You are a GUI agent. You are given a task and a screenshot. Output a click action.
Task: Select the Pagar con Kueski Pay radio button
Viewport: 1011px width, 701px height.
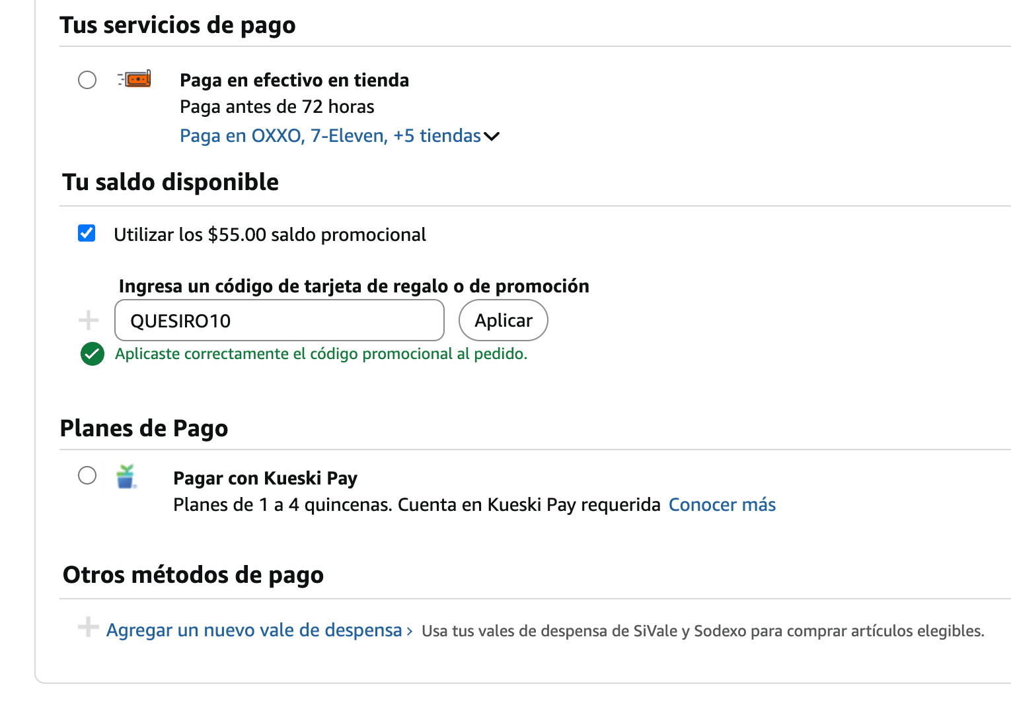(87, 475)
